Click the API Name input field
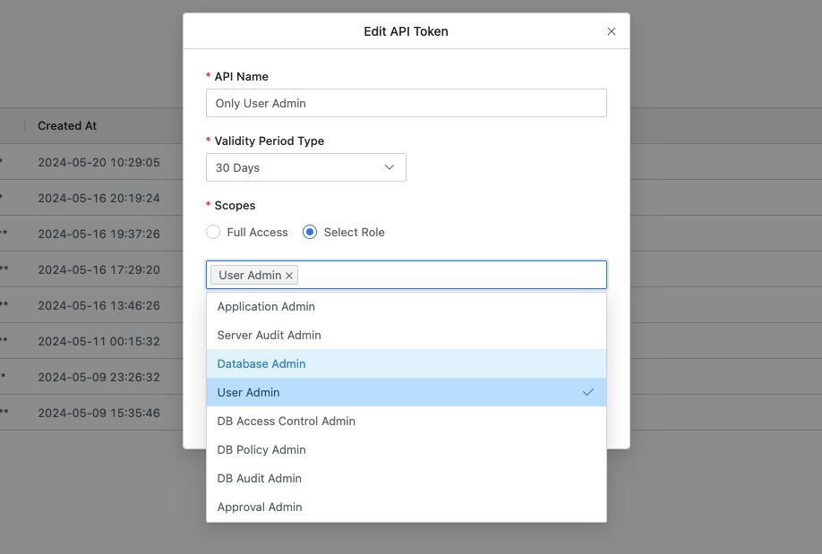Image resolution: width=822 pixels, height=554 pixels. click(406, 103)
